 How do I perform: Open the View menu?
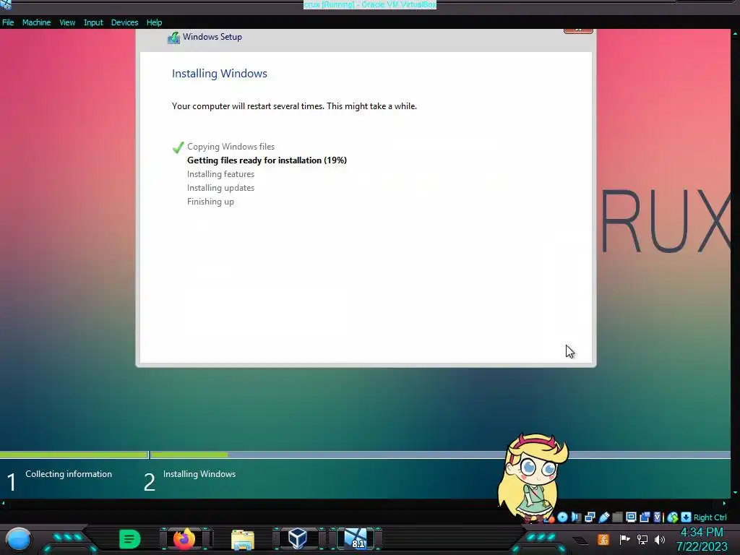point(67,22)
